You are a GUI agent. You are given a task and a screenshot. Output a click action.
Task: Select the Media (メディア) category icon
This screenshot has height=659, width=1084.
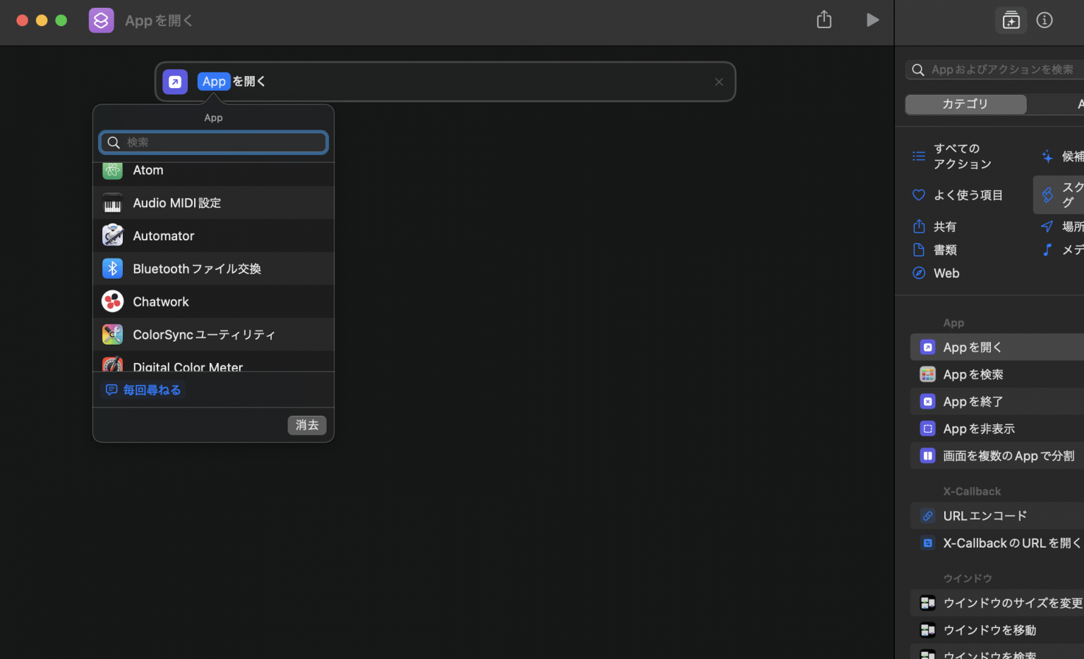1047,250
